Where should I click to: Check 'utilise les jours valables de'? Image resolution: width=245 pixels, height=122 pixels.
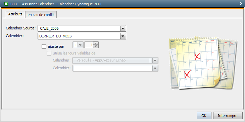tap(49, 53)
